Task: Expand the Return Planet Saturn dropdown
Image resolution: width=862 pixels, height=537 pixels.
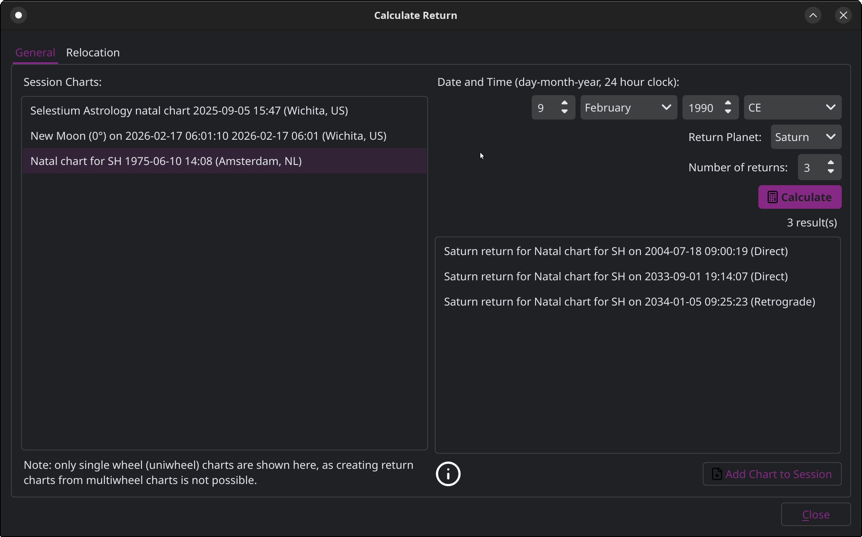Action: coord(806,137)
